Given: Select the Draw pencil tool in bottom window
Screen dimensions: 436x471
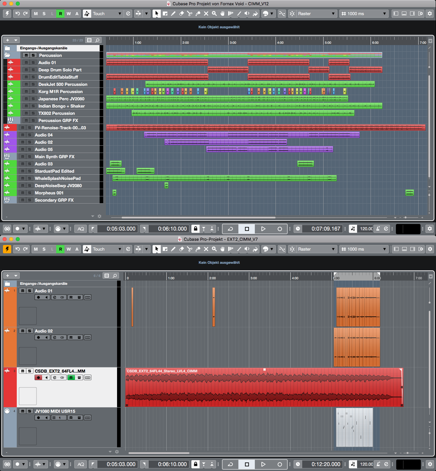Looking at the screenshot, I should [x=173, y=249].
